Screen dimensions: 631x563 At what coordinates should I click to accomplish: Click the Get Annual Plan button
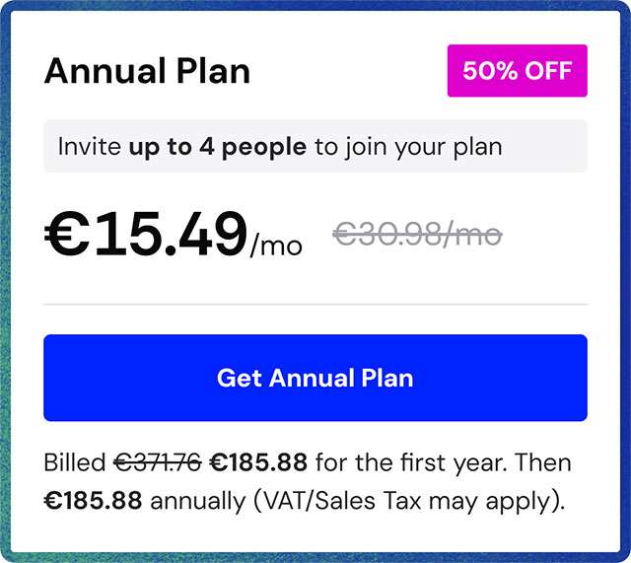[x=315, y=378]
